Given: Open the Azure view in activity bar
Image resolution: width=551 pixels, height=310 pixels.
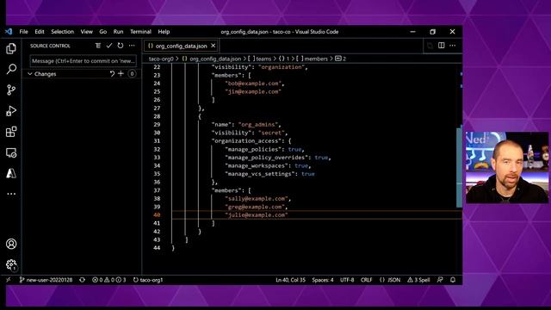Looking at the screenshot, I should (11, 173).
